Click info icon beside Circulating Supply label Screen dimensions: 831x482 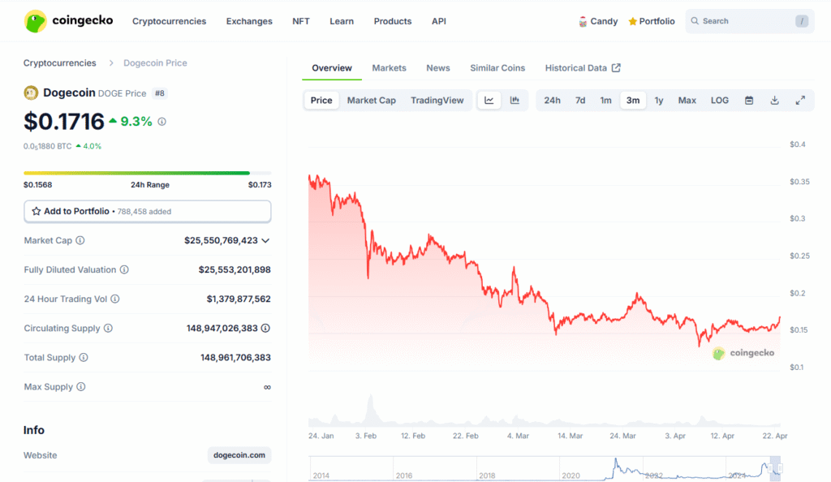[108, 329]
